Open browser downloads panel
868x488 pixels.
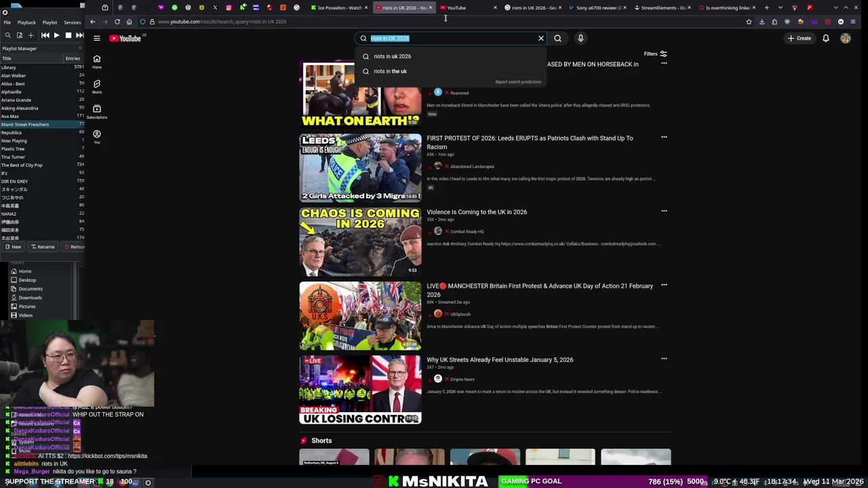click(x=762, y=22)
